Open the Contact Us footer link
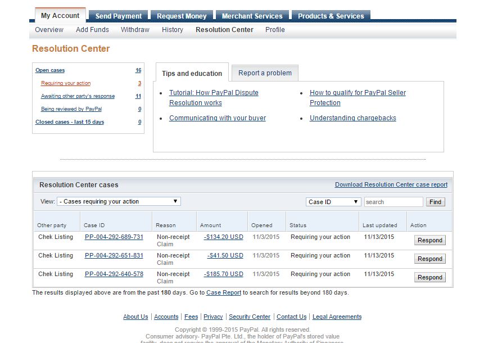This screenshot has height=343, width=502. pos(292,317)
